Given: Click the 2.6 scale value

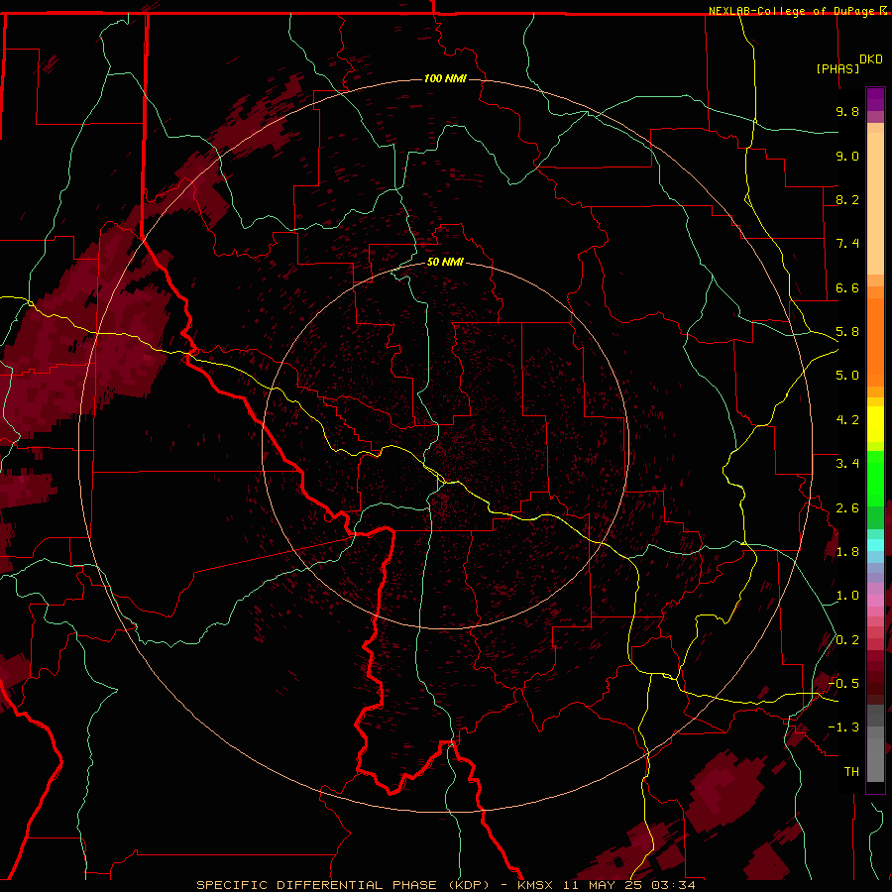Looking at the screenshot, I should pyautogui.click(x=847, y=508).
